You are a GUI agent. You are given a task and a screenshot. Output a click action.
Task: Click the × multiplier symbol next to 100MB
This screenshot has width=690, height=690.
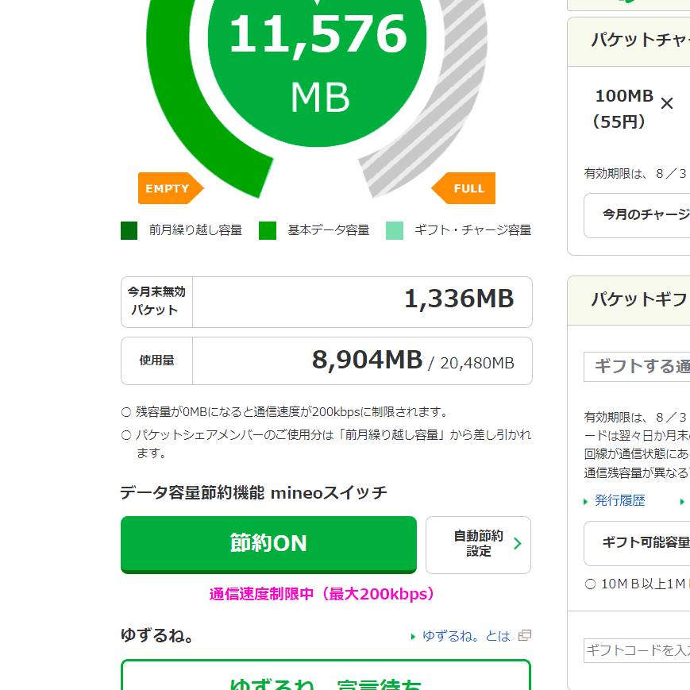tap(667, 103)
